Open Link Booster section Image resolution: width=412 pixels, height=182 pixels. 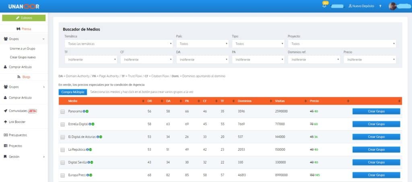15,122
